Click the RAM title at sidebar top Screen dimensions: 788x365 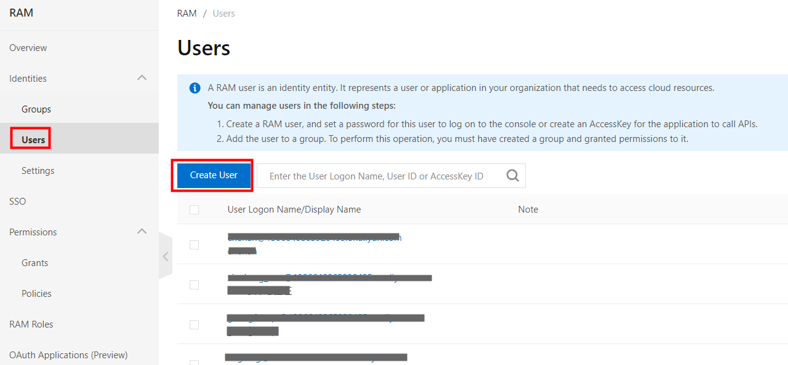coord(22,12)
